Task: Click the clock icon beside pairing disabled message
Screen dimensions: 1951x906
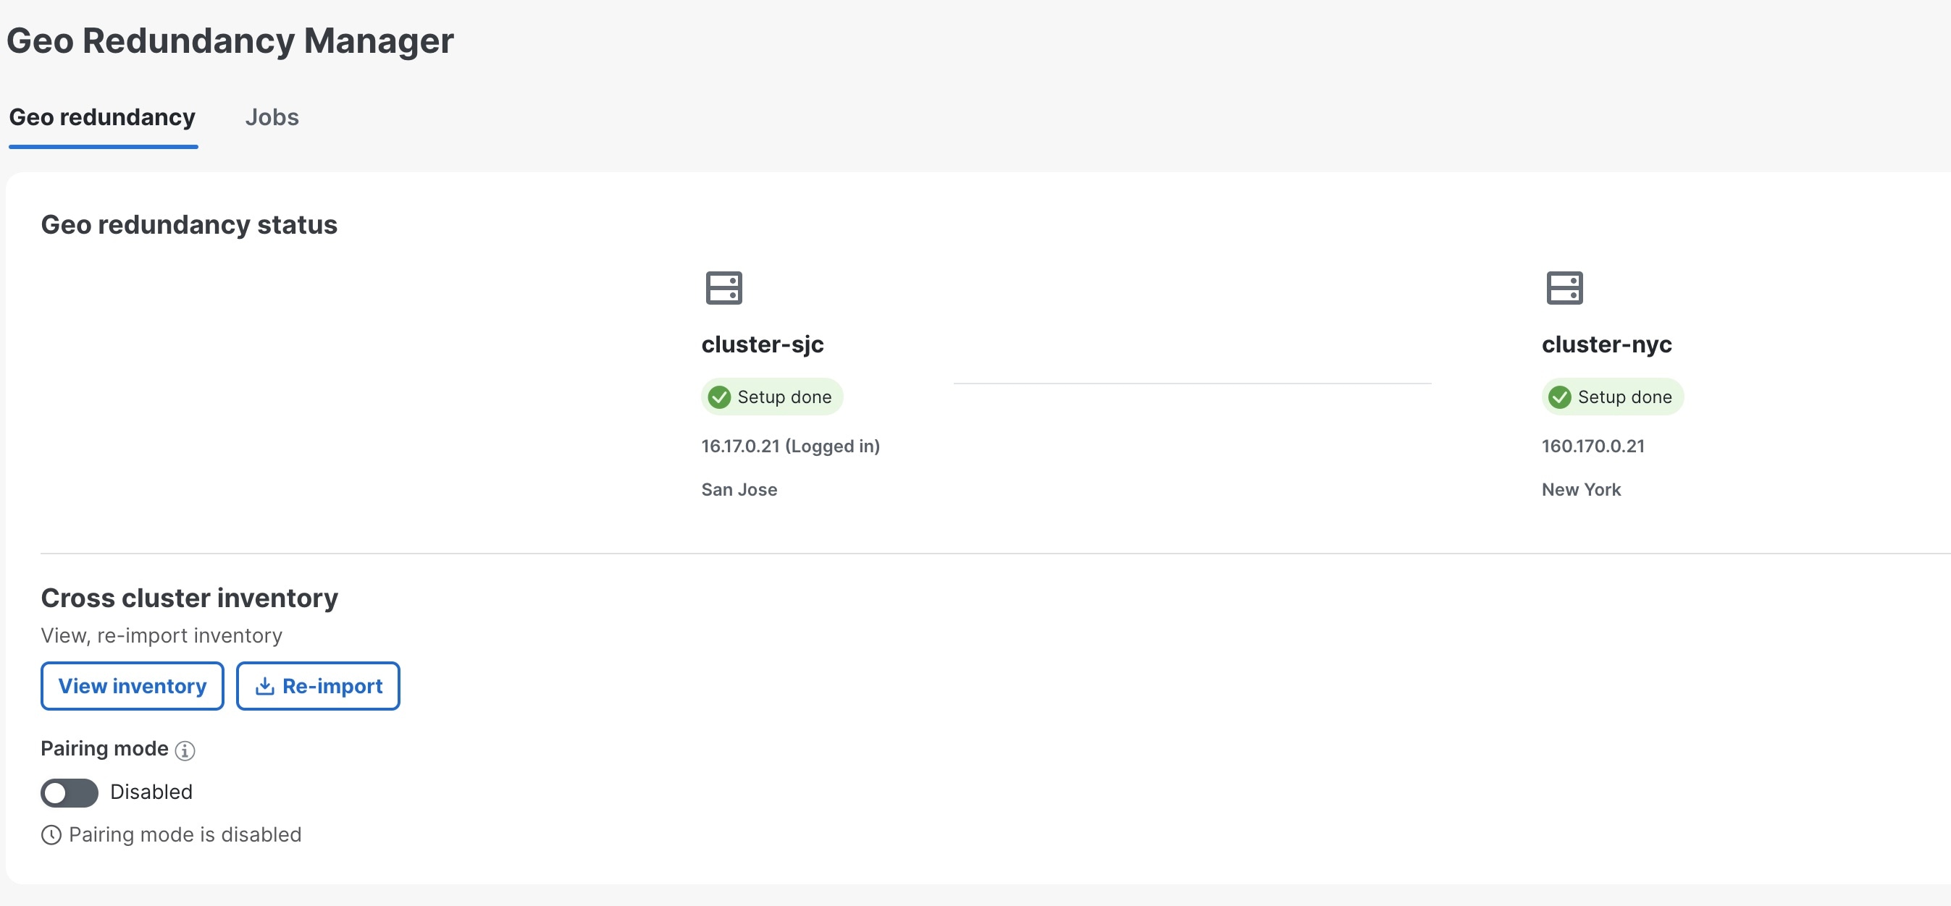Action: tap(50, 835)
